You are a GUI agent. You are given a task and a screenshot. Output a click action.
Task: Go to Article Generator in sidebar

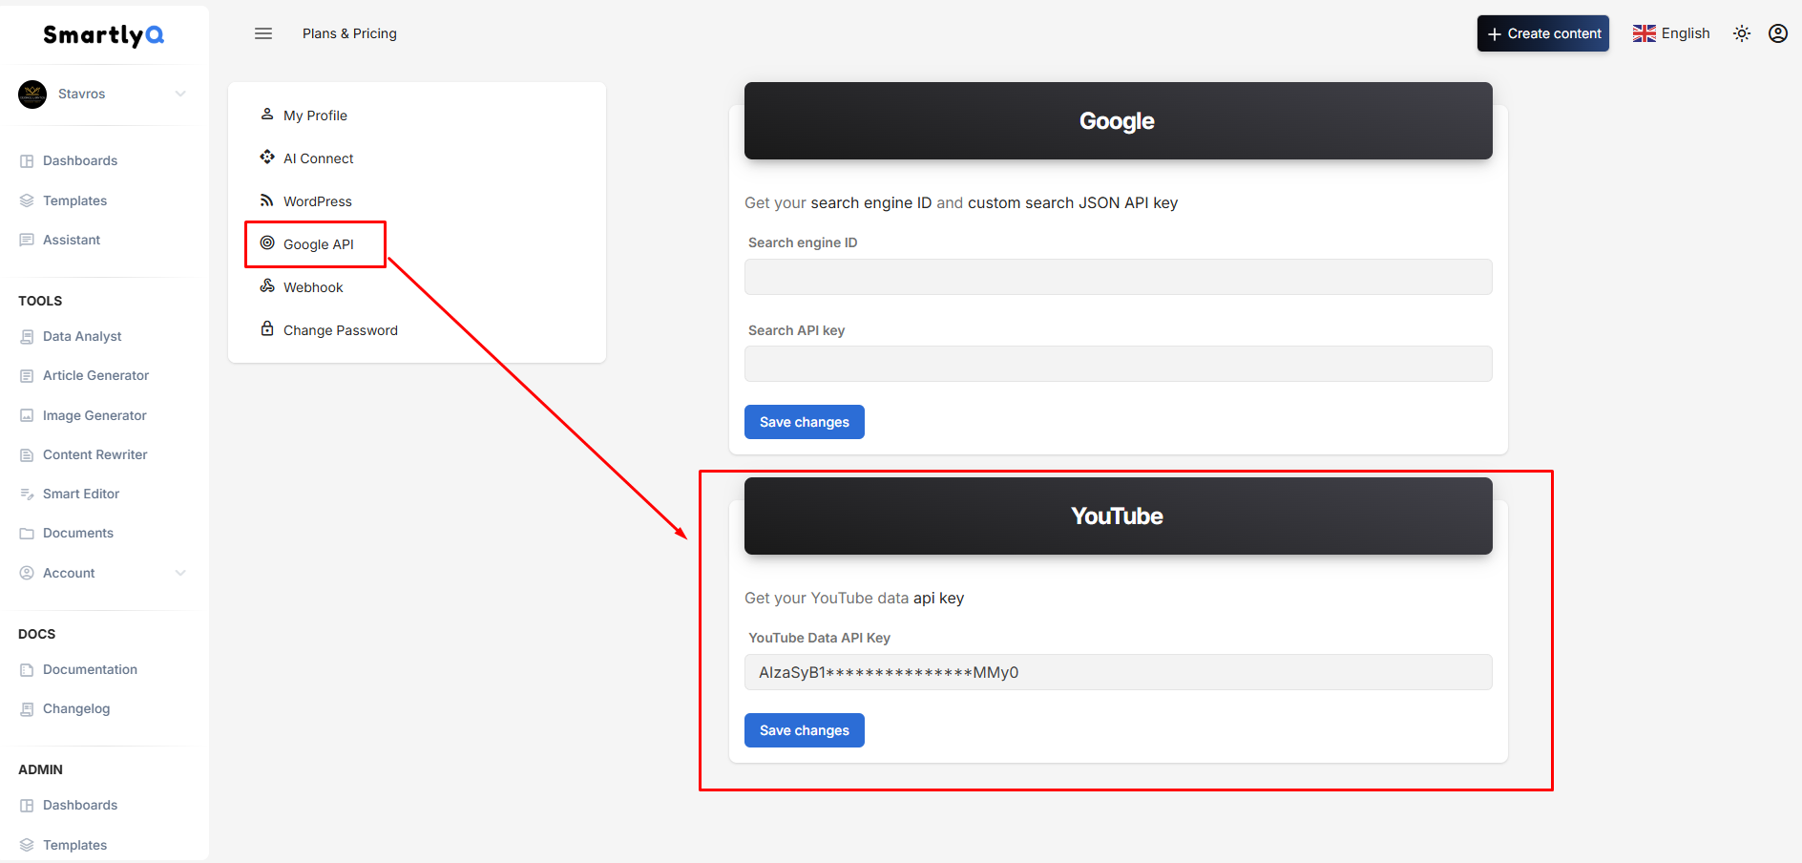(95, 376)
